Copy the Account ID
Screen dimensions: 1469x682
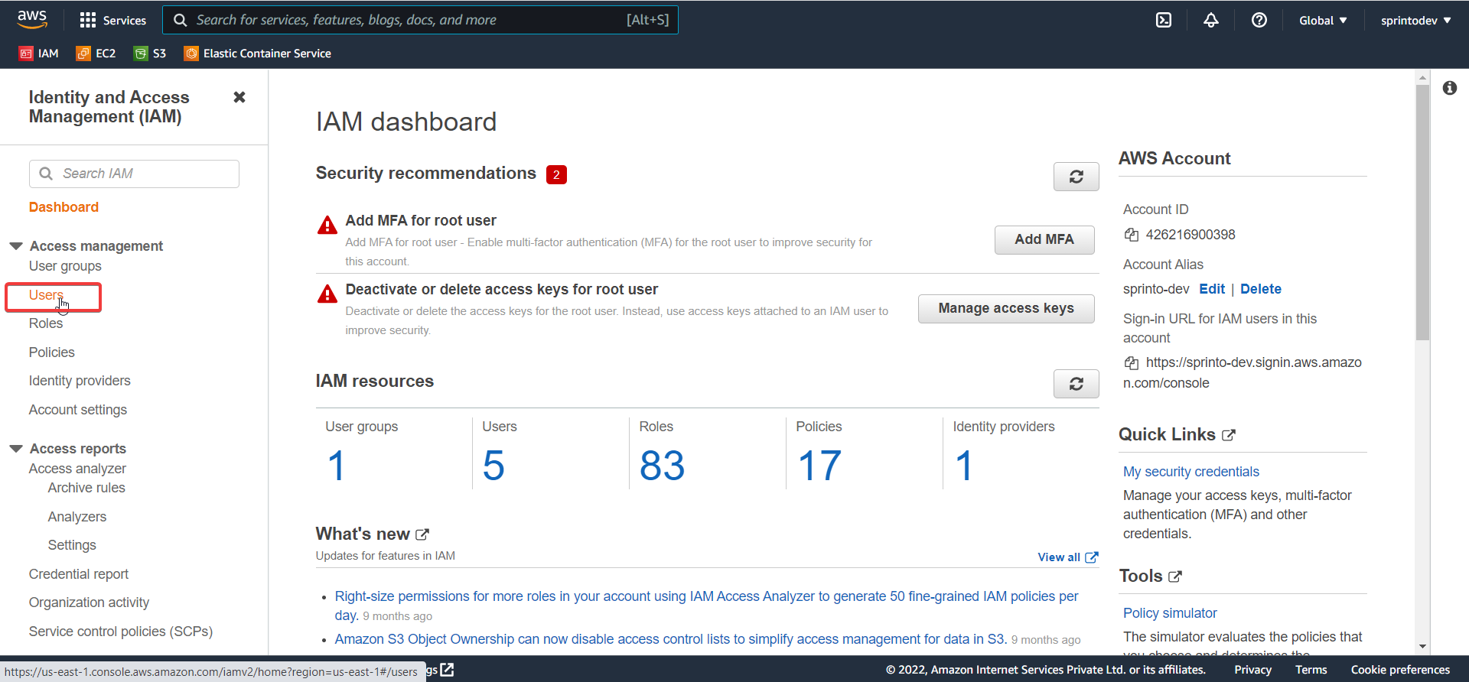pos(1131,235)
